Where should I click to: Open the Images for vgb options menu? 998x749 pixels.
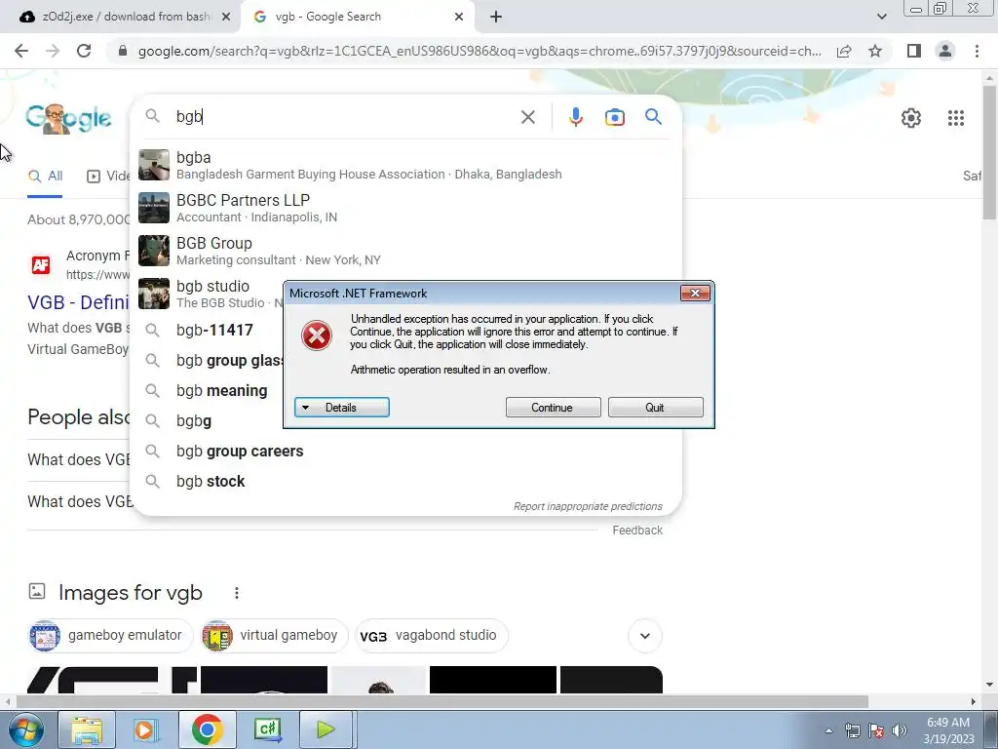236,593
